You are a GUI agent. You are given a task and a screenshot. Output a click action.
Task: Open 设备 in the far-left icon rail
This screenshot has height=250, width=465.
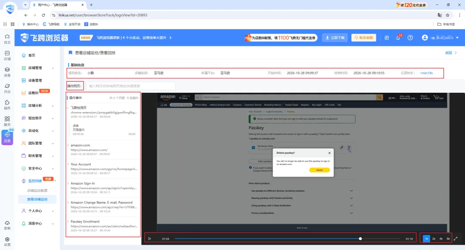7,72
